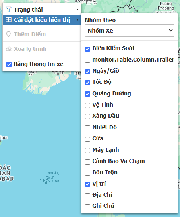Screen dimensions: 180x217
Task: Uncheck the Vị trí column checkbox
Action: pyautogui.click(x=87, y=184)
